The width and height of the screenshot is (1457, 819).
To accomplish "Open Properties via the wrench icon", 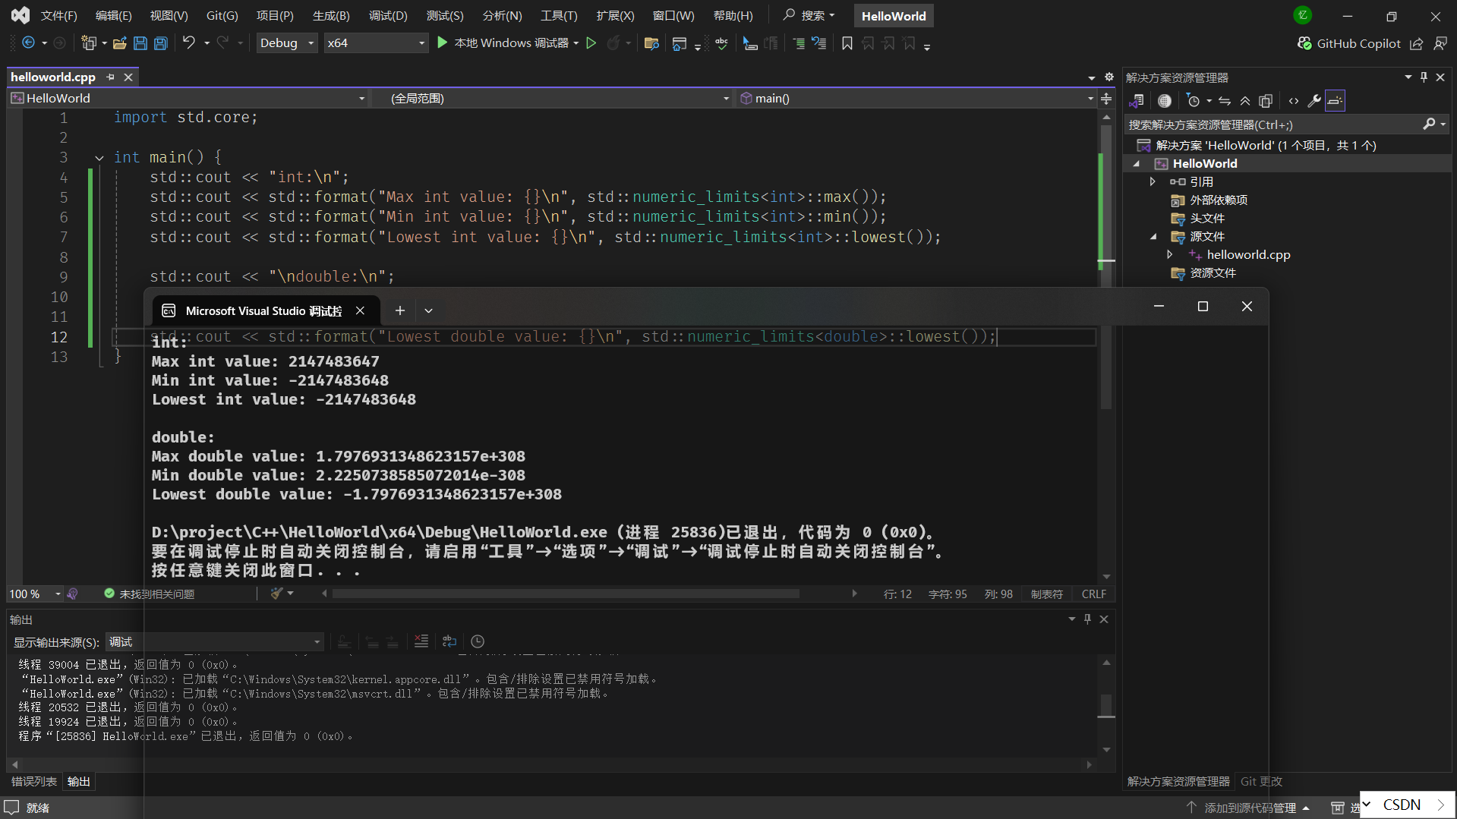I will click(x=1314, y=101).
